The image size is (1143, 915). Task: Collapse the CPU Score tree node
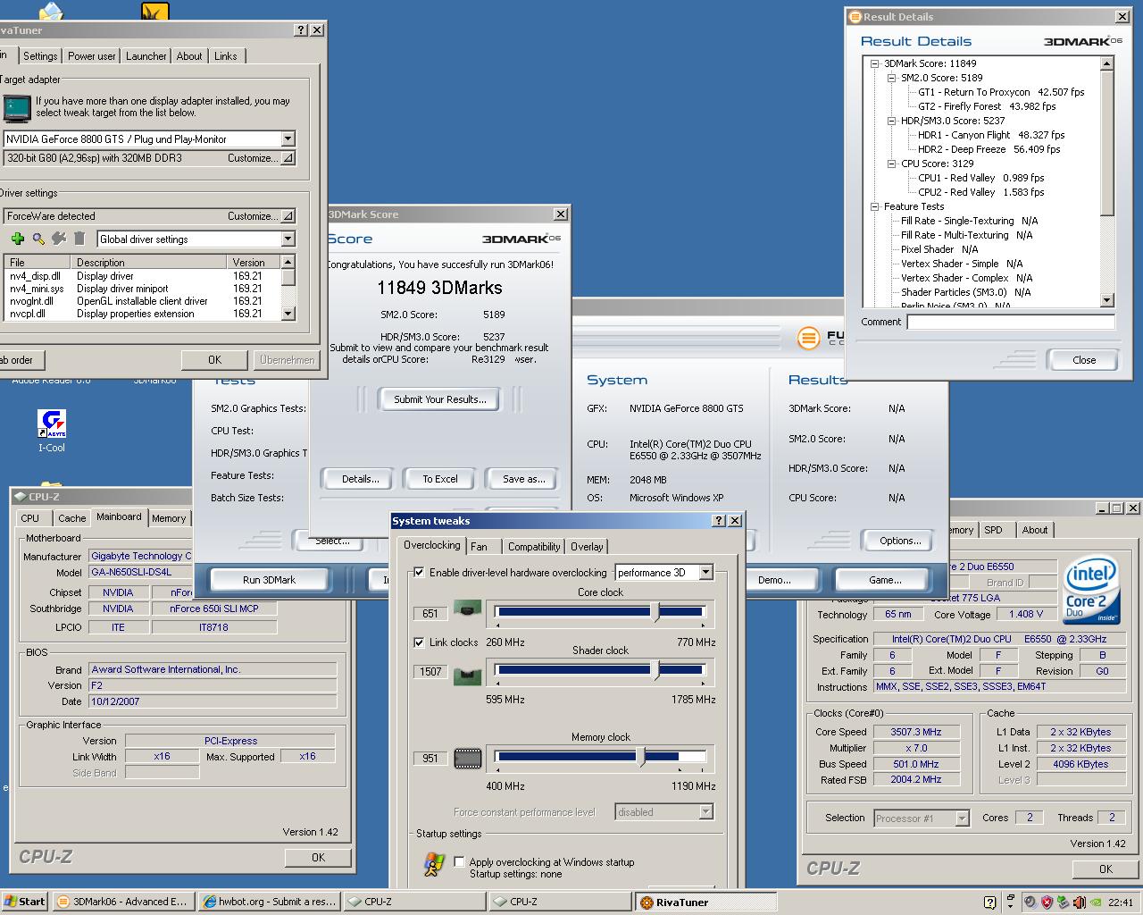point(891,164)
